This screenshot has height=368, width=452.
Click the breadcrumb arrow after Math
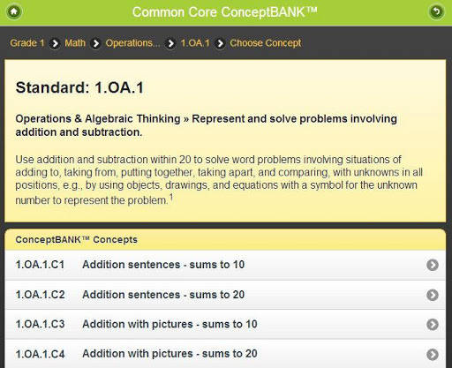click(x=95, y=43)
